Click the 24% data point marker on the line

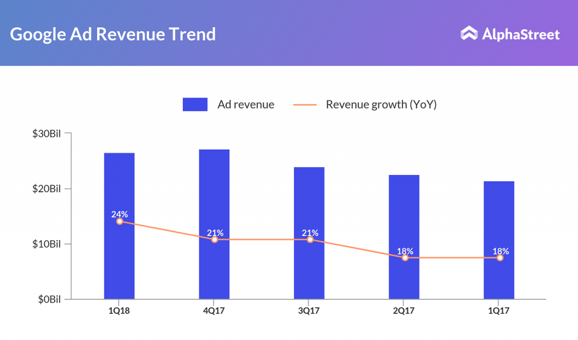pos(119,222)
